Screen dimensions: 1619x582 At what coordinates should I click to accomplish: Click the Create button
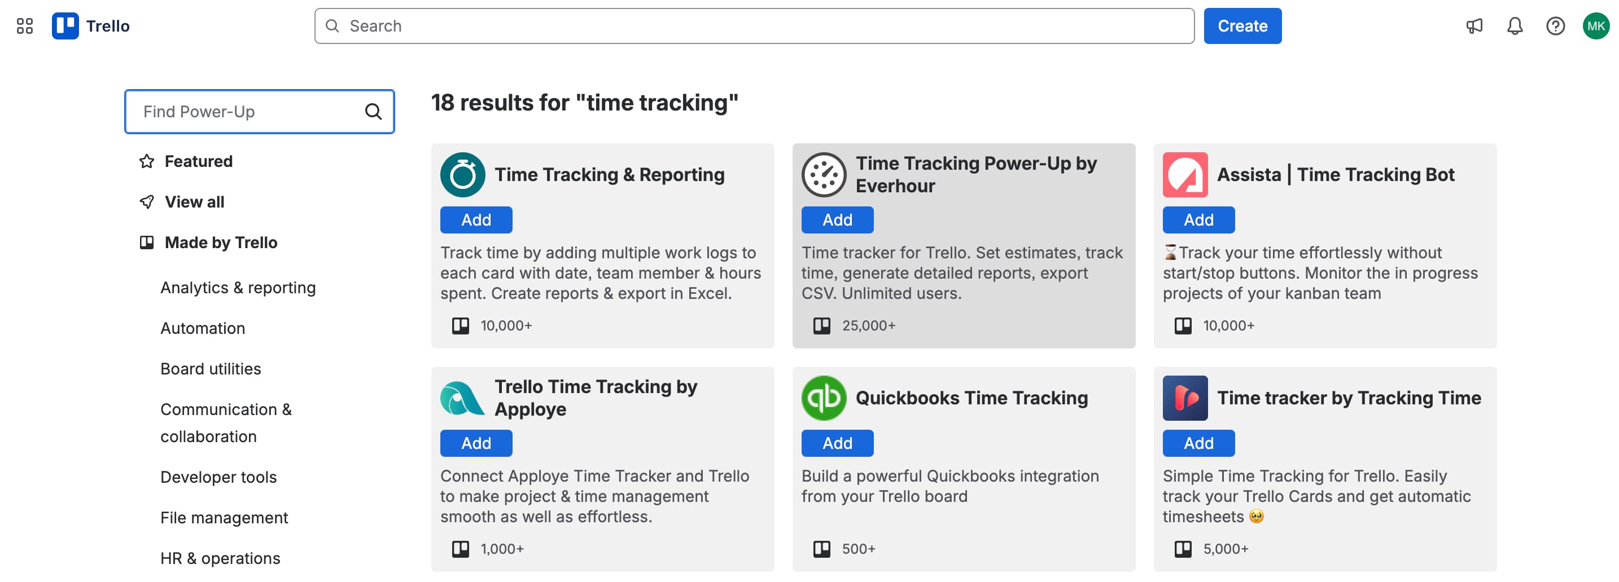click(1242, 26)
